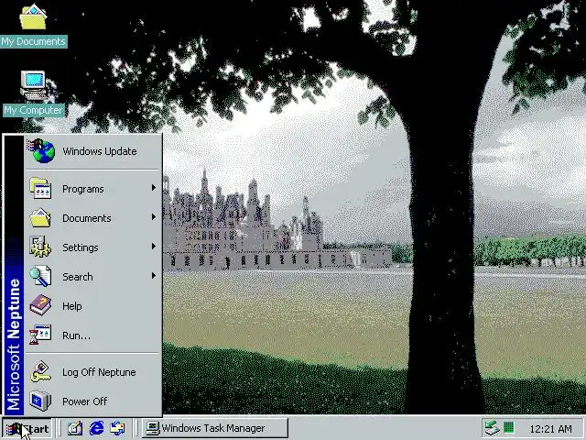Expand the Documents submenu arrow
This screenshot has width=586, height=440.
[x=153, y=217]
